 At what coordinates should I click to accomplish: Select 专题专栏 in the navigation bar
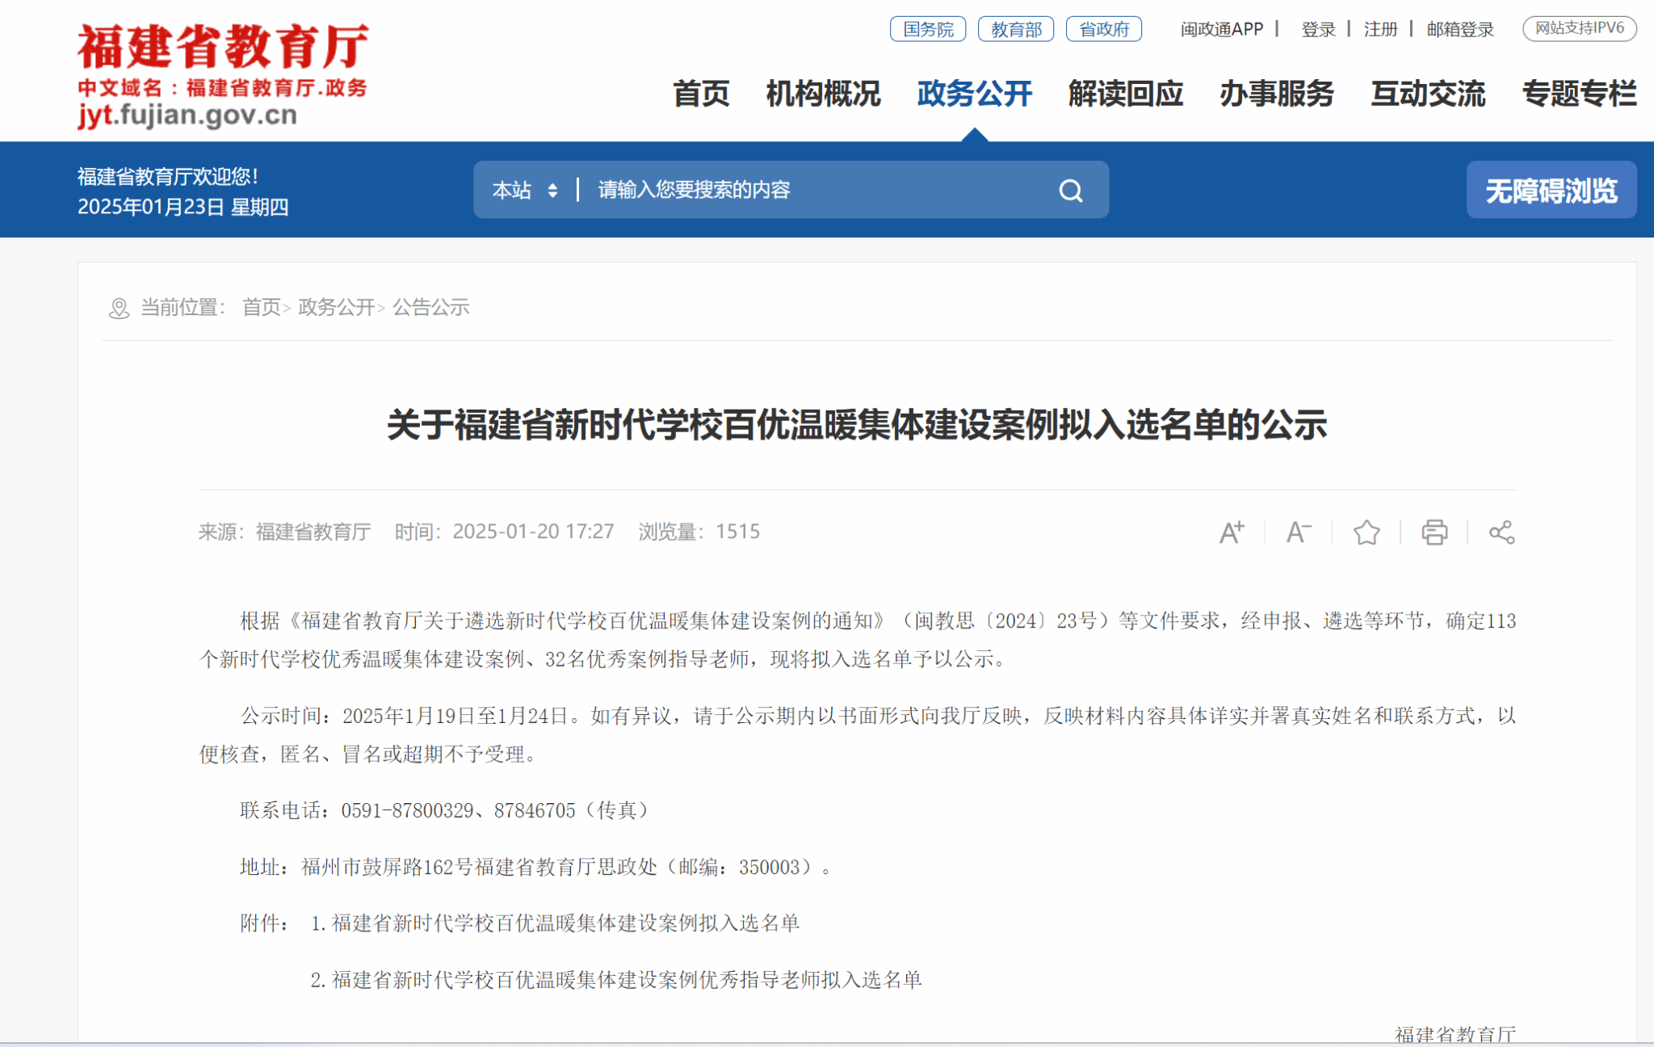click(1579, 94)
